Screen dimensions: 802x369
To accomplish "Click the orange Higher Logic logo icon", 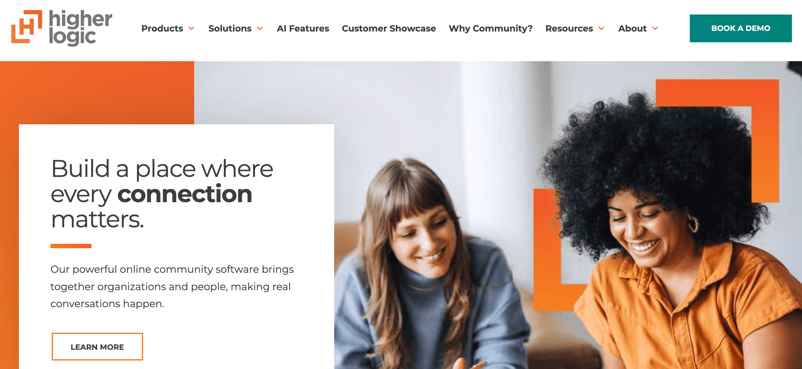I will [x=27, y=26].
